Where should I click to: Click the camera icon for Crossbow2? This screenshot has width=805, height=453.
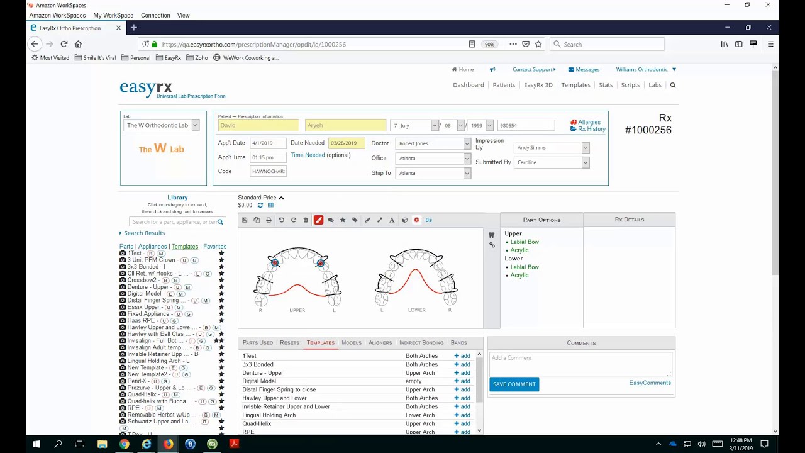[123, 281]
